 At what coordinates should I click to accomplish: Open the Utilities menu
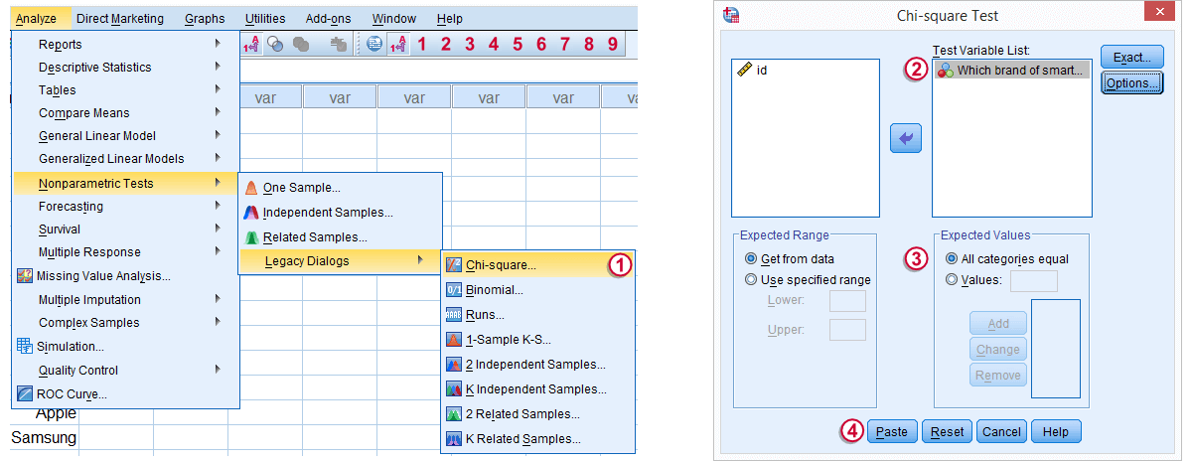263,18
